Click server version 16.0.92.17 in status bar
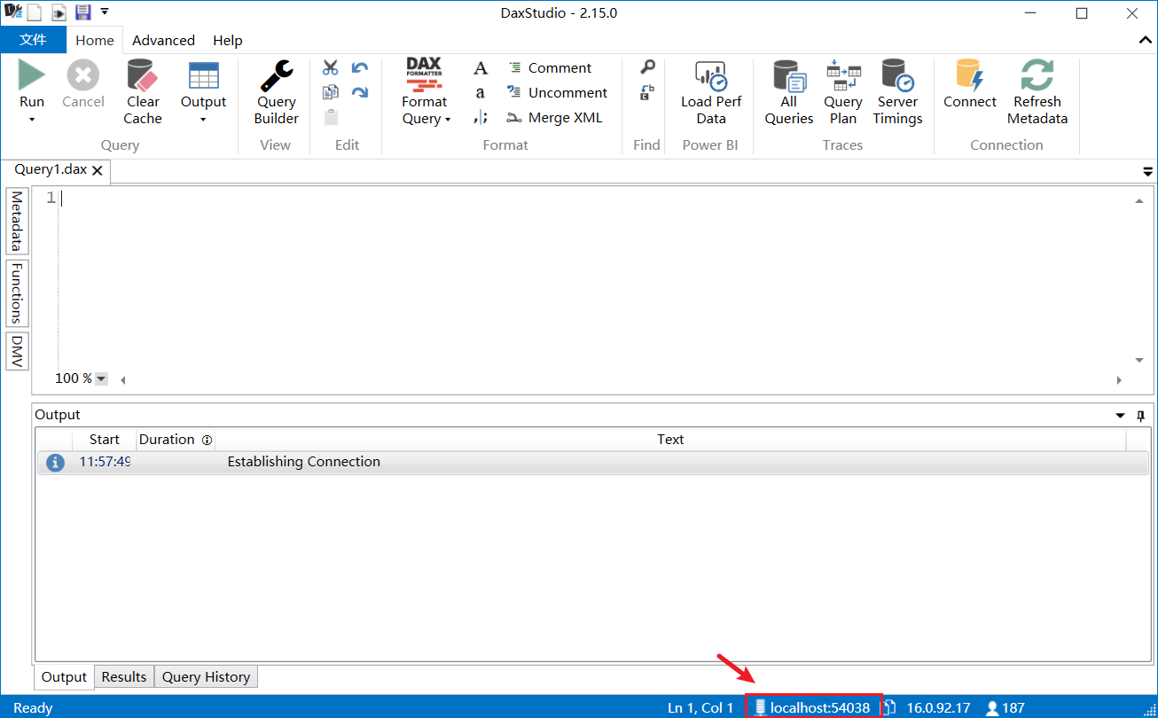Screen dimensions: 1158x718 pyautogui.click(x=937, y=707)
